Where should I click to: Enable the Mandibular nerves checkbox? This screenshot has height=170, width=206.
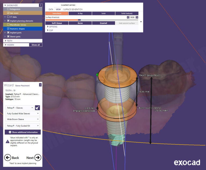coord(8,25)
